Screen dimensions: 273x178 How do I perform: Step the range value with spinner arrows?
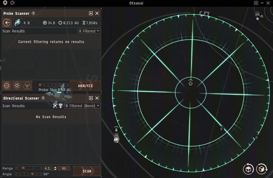pyautogui.click(x=55, y=168)
